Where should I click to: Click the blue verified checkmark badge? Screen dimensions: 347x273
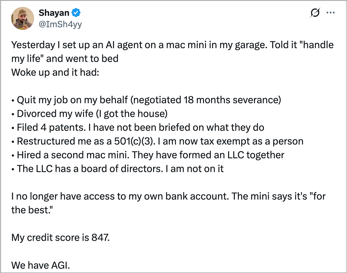pos(76,13)
